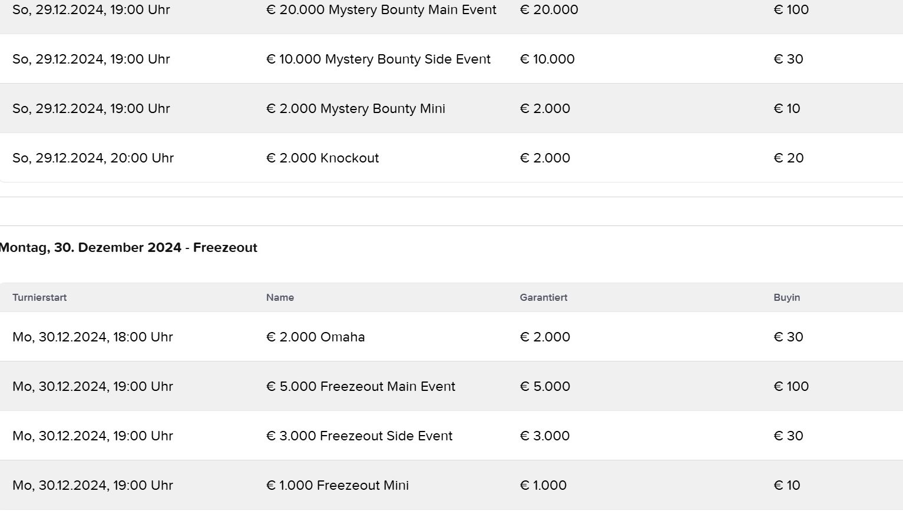Screen dimensions: 903x511
Task: Open the € 2.000 Omaha tournament
Action: [x=315, y=337]
